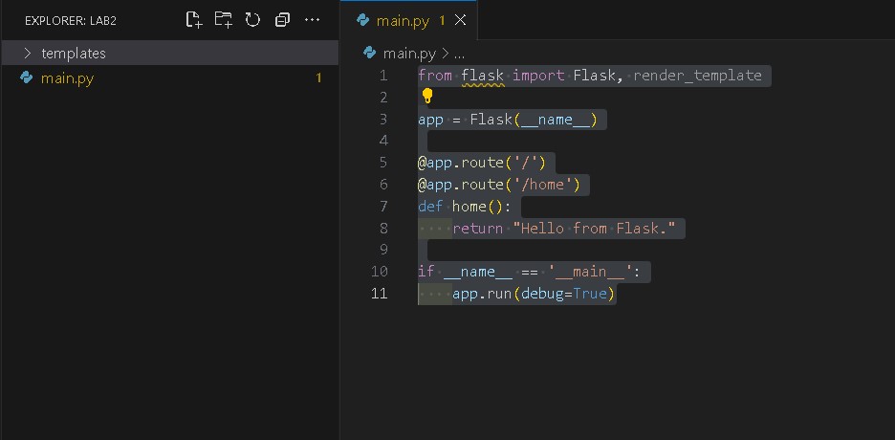Click render_template in the import line
The width and height of the screenshot is (895, 440).
[697, 76]
